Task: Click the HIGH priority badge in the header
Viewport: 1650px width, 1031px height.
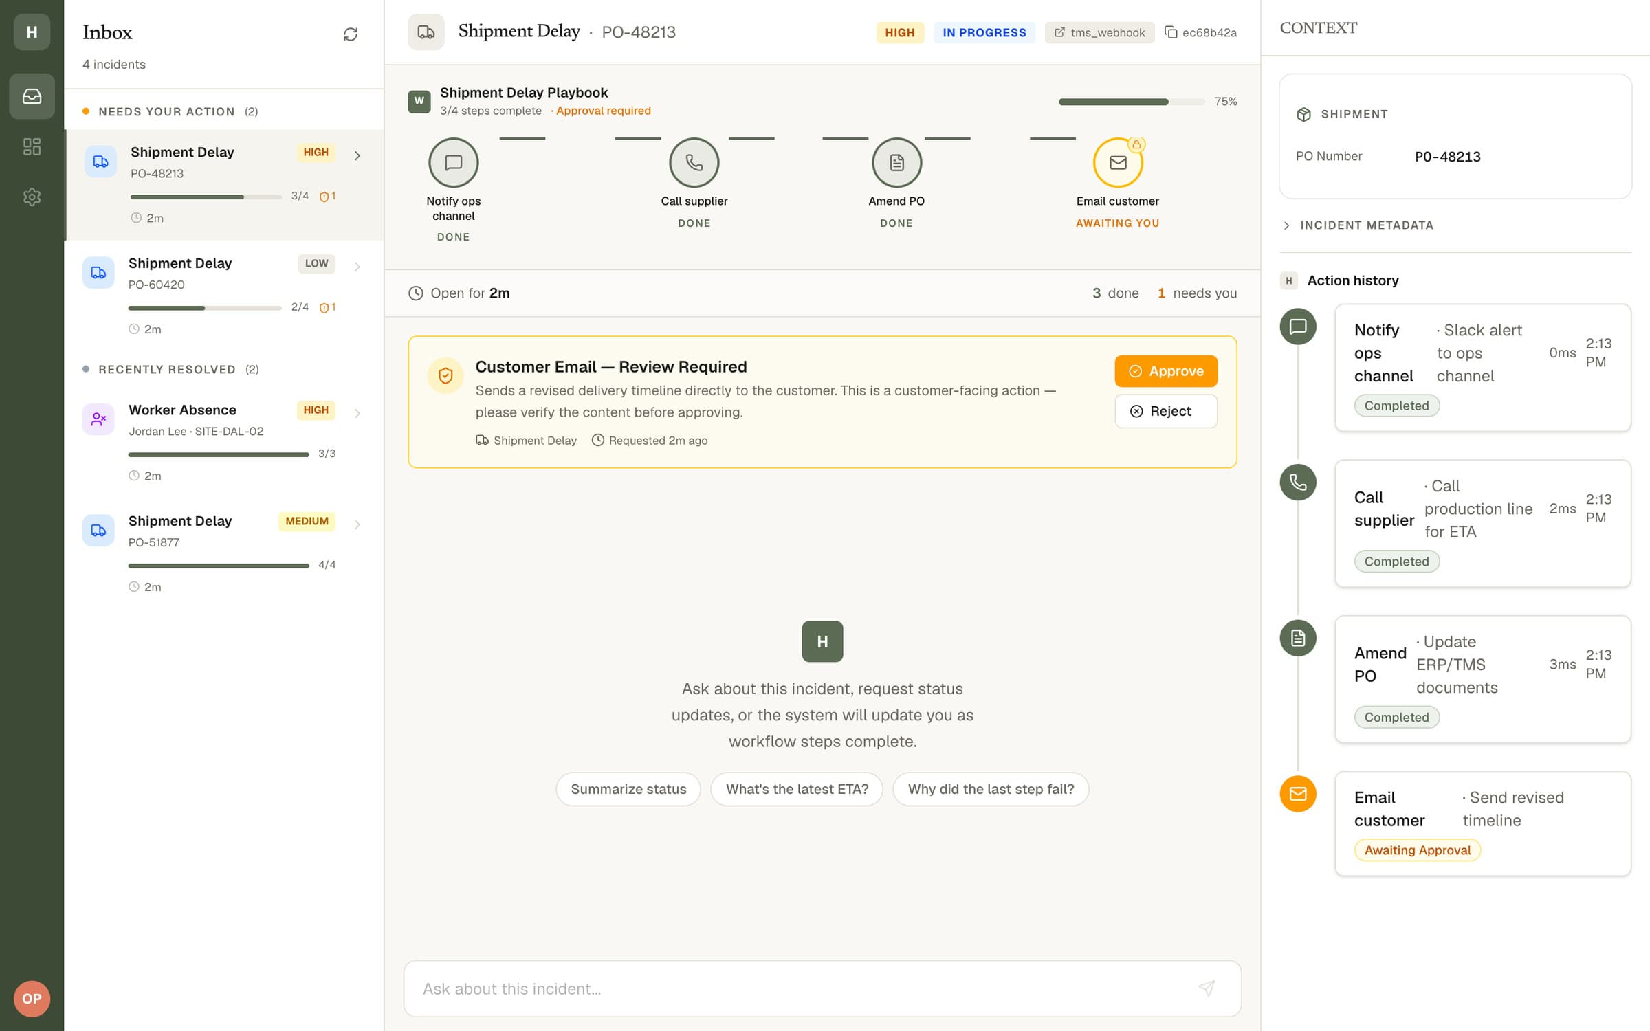Action: pyautogui.click(x=900, y=32)
